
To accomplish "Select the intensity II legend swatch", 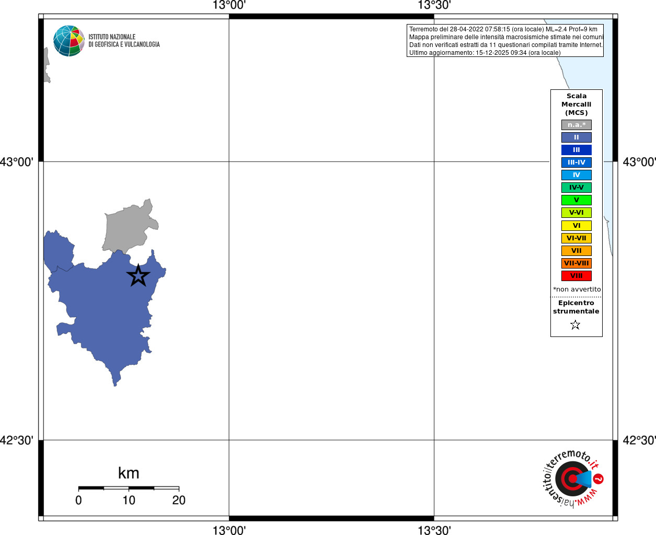I will point(577,137).
